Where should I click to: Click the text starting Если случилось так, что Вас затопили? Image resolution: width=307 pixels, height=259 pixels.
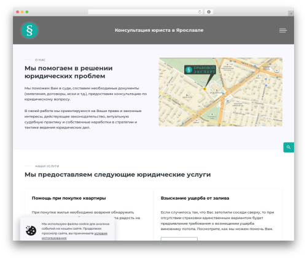pyautogui.click(x=217, y=220)
